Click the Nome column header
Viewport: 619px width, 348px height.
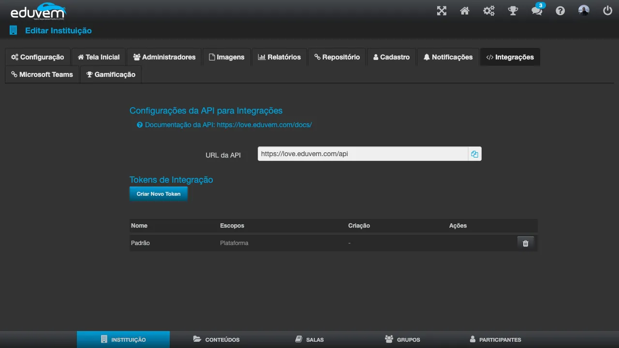tap(139, 226)
